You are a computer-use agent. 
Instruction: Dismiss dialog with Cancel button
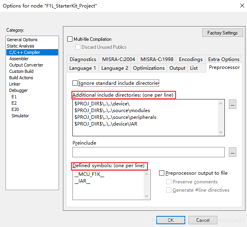203,220
